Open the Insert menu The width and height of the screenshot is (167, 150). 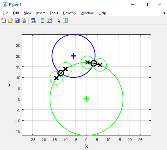(x=40, y=13)
